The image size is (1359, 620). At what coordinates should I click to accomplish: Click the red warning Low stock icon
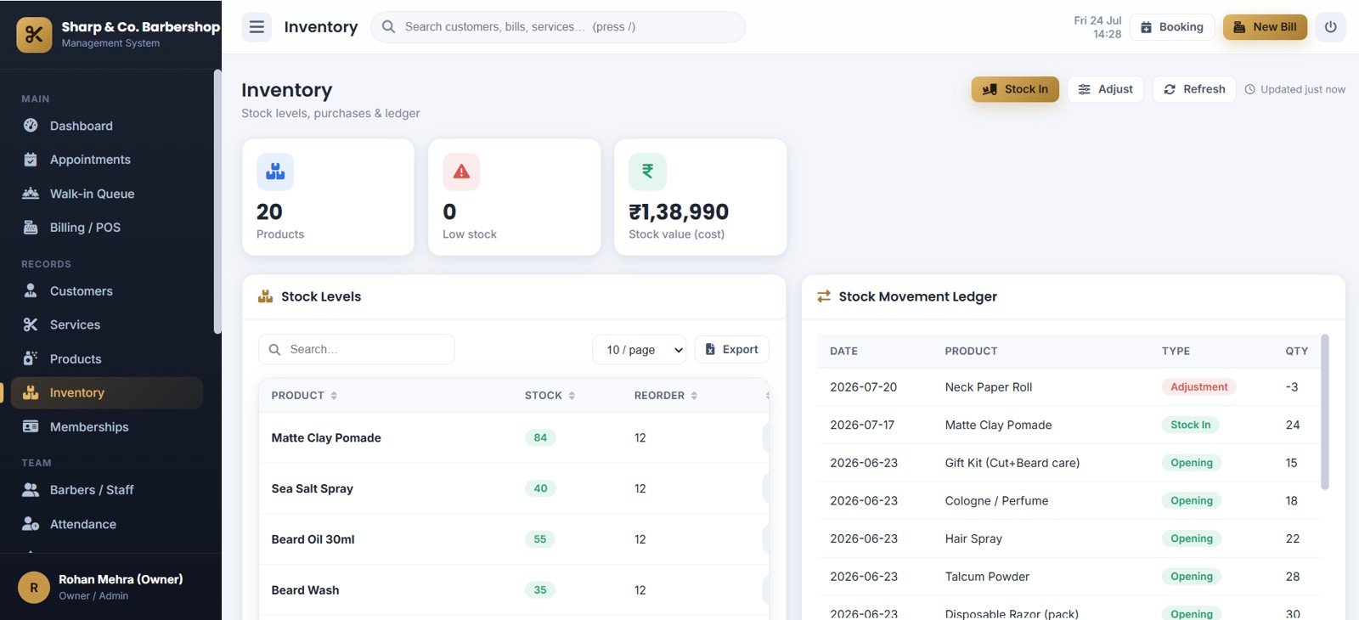[x=461, y=172]
